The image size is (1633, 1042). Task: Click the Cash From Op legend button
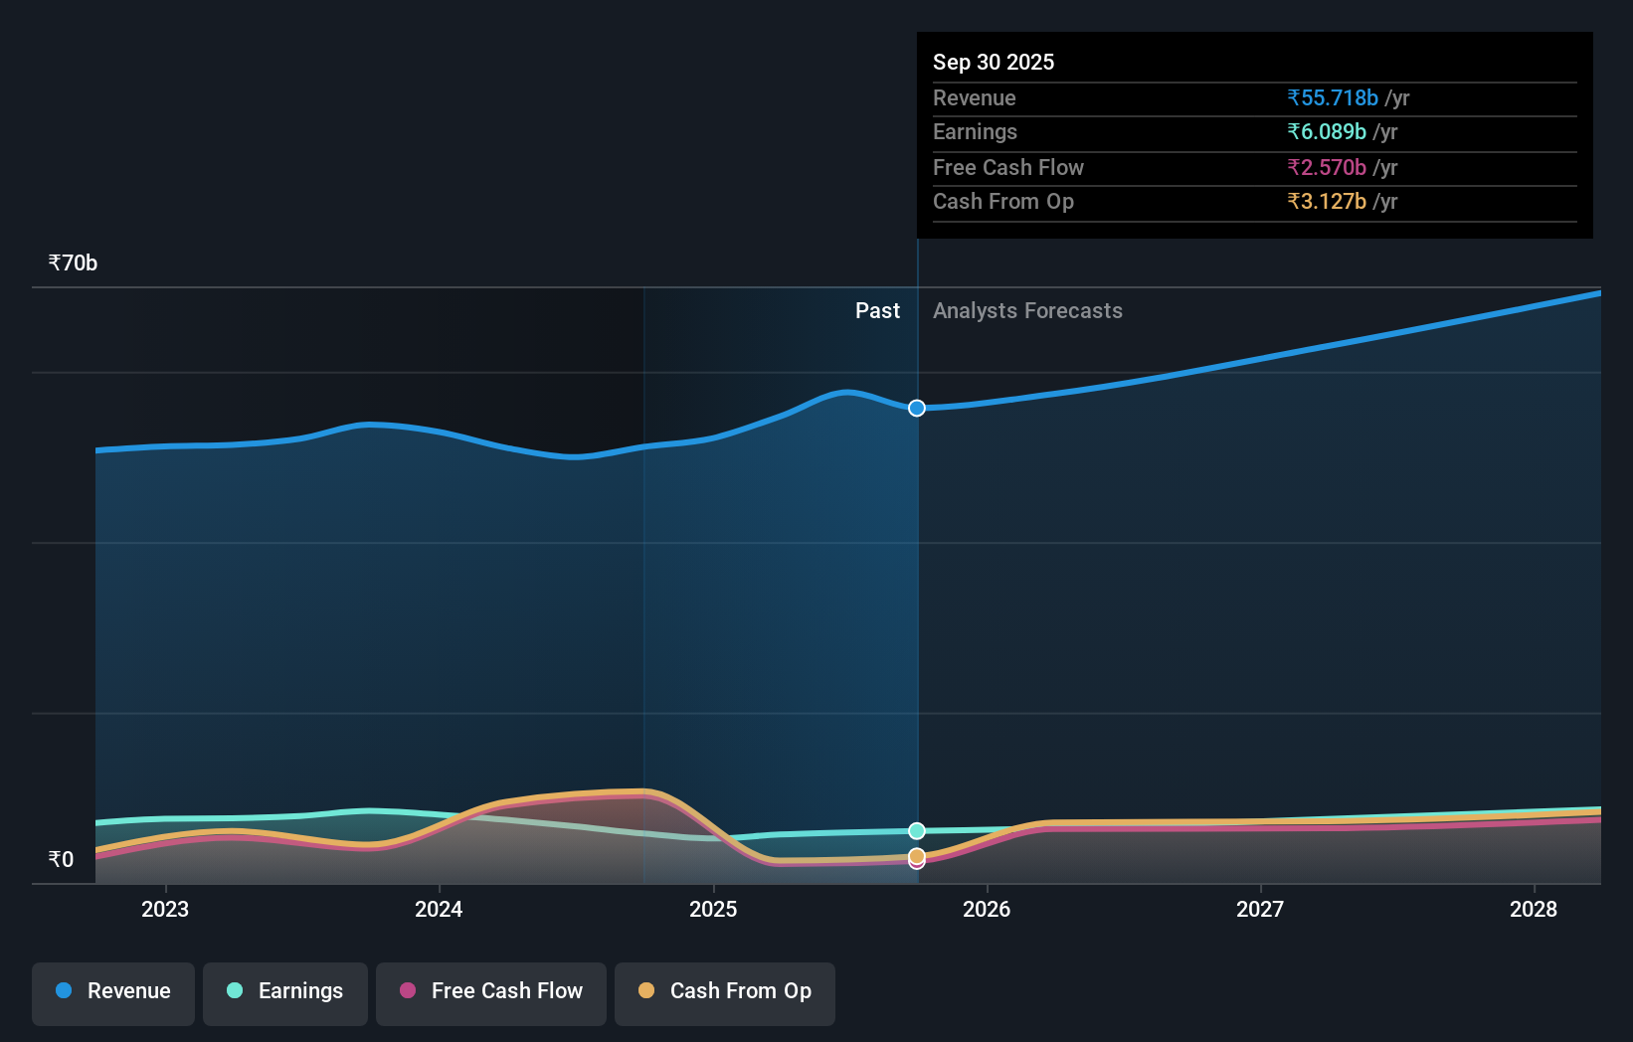[724, 993]
